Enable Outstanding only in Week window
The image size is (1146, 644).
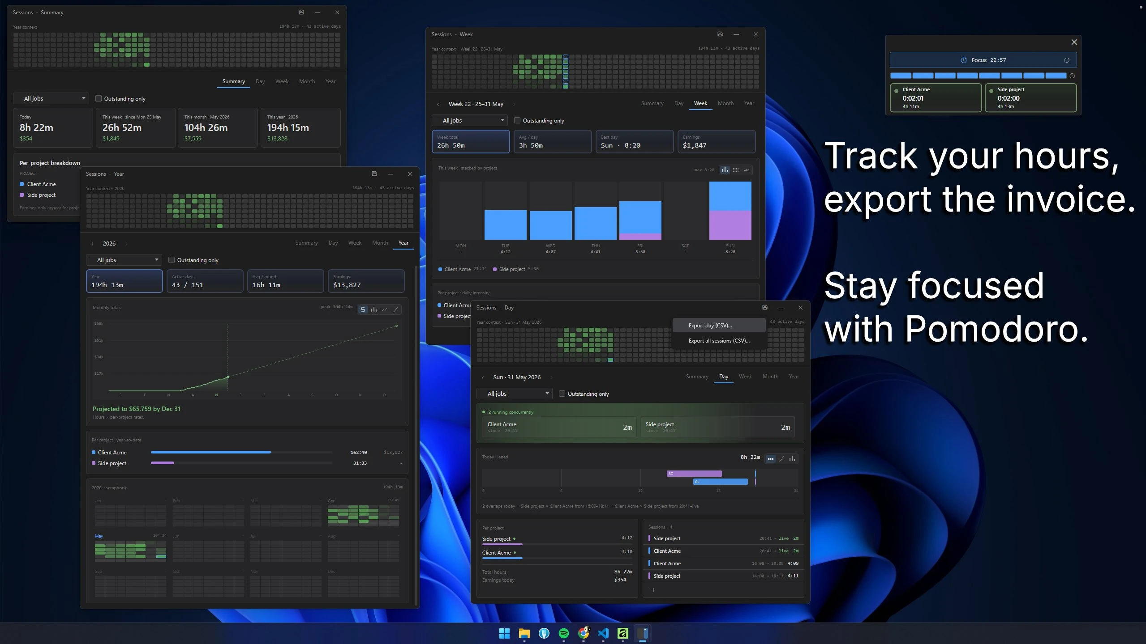pos(517,120)
